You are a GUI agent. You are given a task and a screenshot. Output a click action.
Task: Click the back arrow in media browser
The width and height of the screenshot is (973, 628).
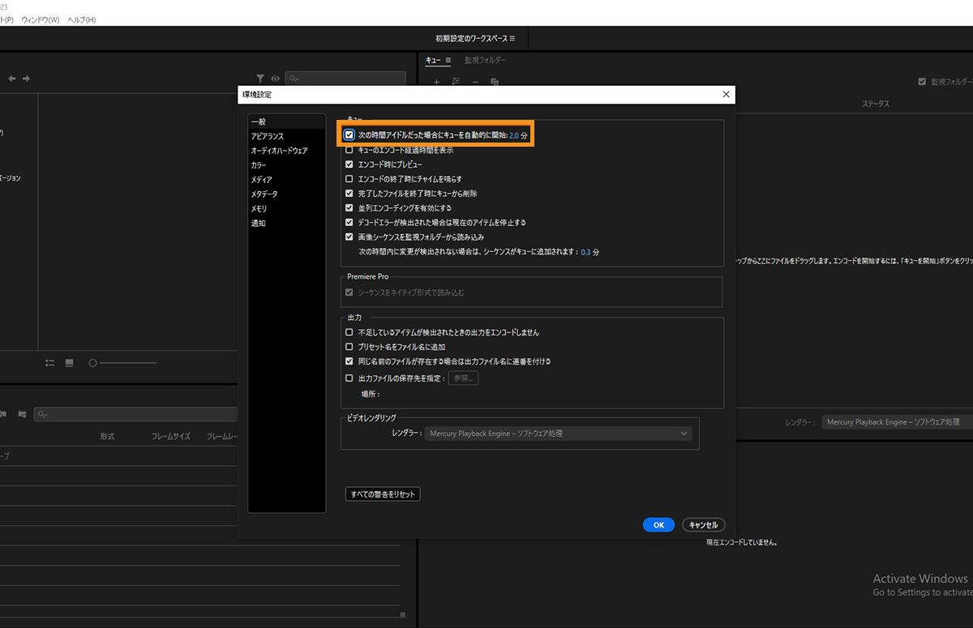[x=12, y=79]
